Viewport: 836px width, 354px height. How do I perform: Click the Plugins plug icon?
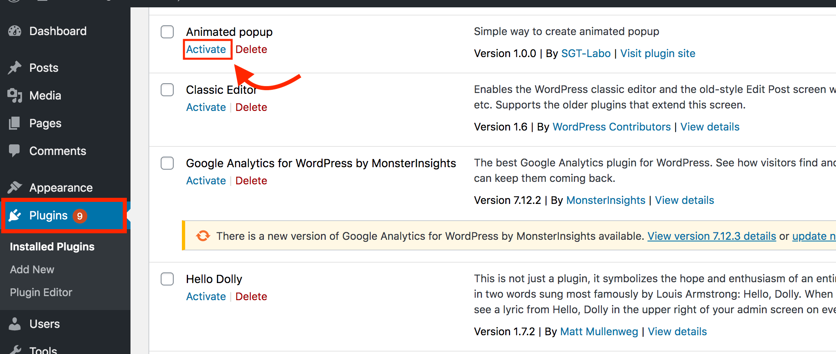pyautogui.click(x=15, y=215)
